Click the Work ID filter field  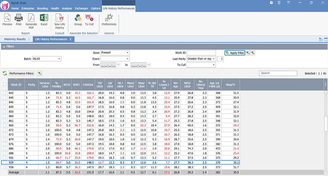[201, 53]
